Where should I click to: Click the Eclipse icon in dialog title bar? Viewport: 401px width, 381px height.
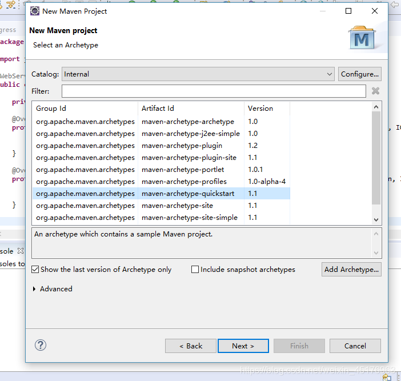pyautogui.click(x=35, y=11)
